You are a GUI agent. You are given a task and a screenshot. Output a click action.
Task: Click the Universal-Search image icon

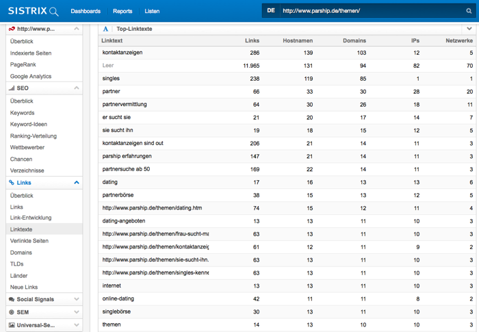pyautogui.click(x=11, y=325)
